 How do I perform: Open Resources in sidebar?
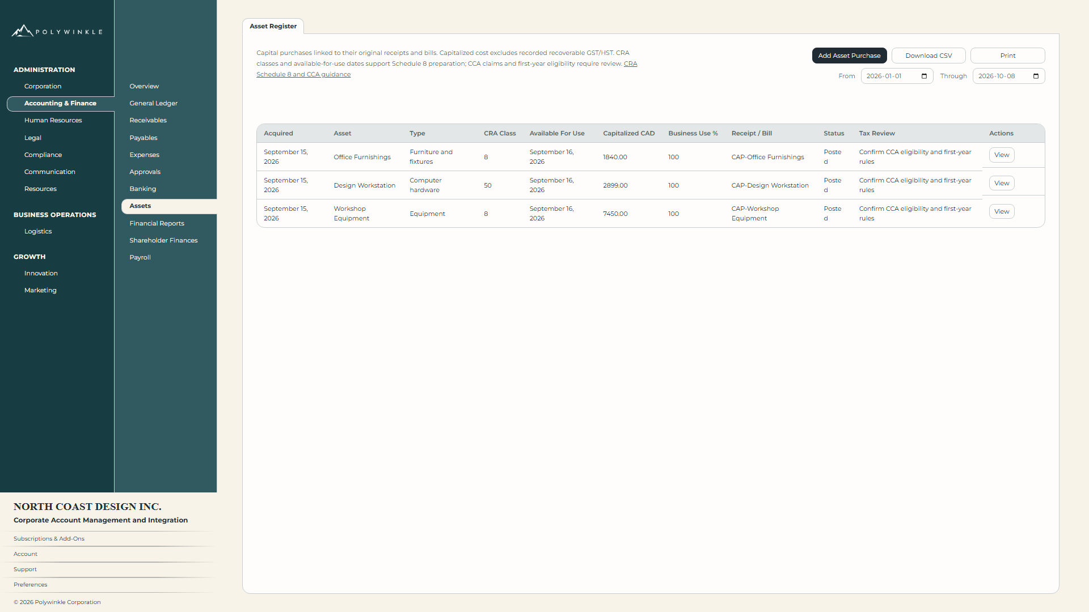pyautogui.click(x=40, y=189)
